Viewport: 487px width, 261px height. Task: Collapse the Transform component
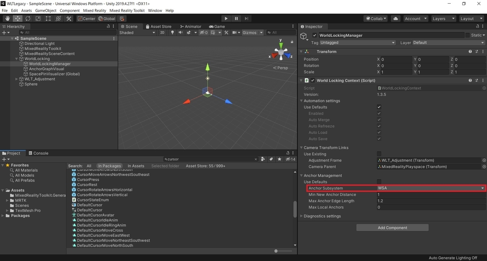(301, 51)
